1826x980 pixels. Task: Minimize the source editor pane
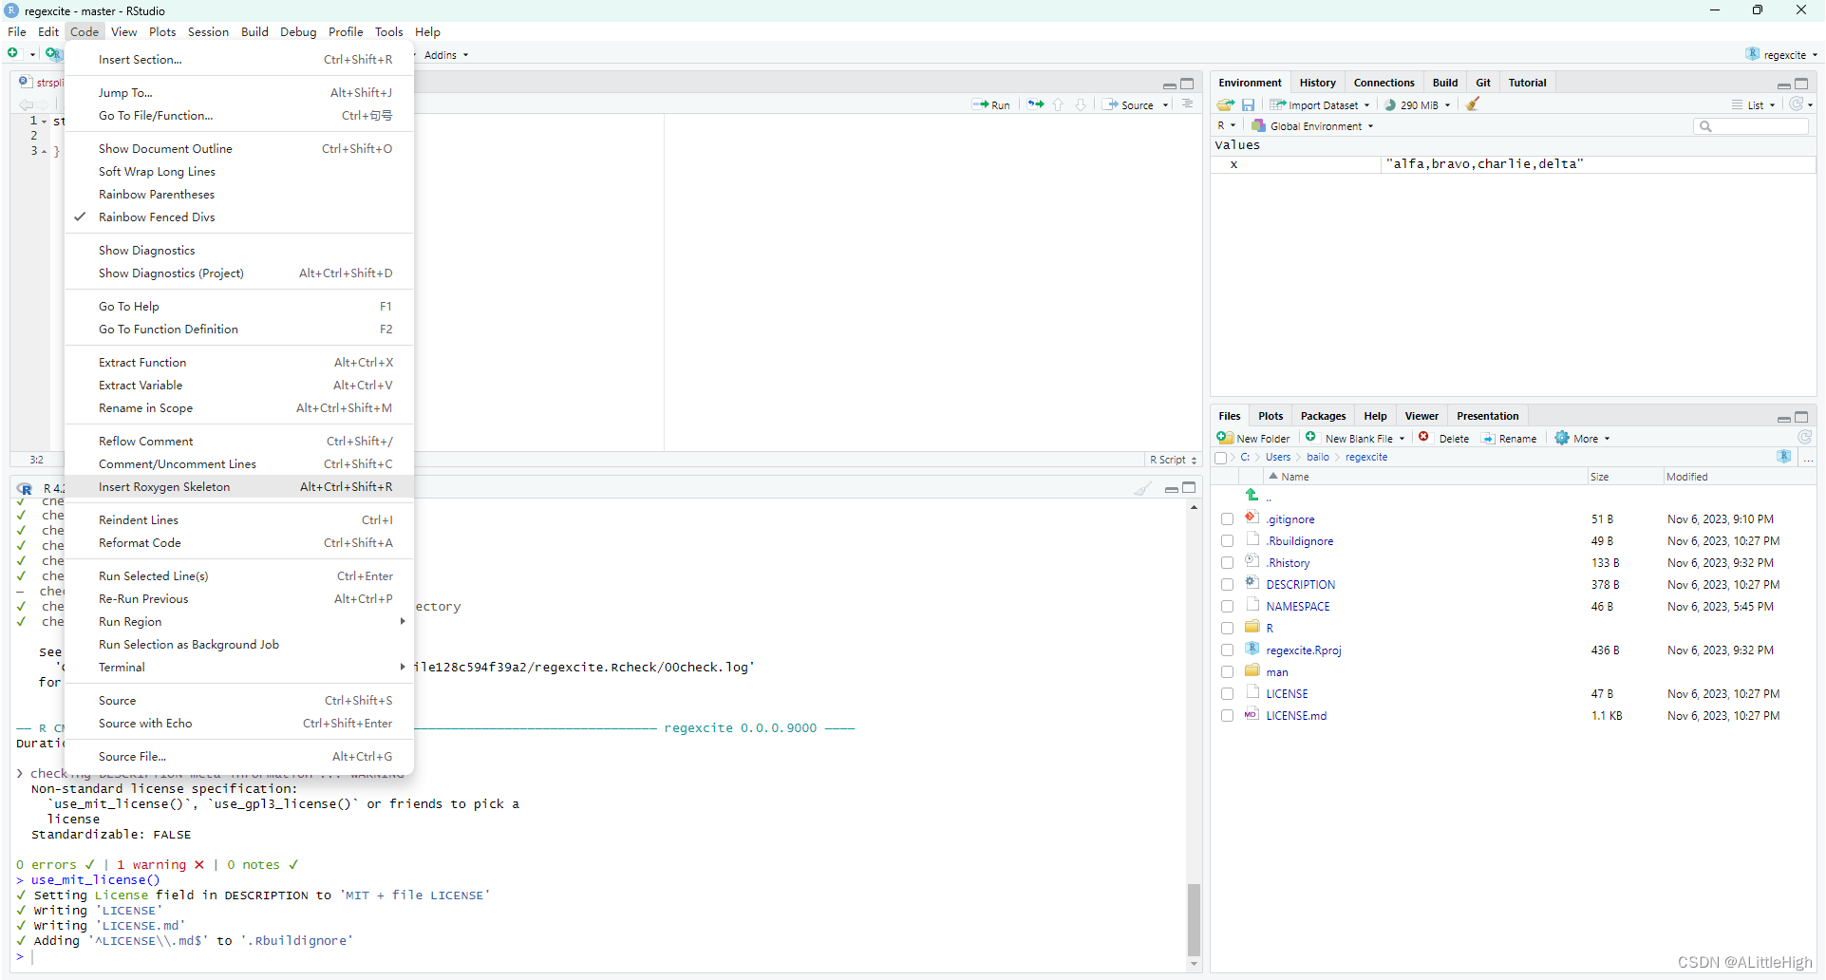(x=1169, y=85)
